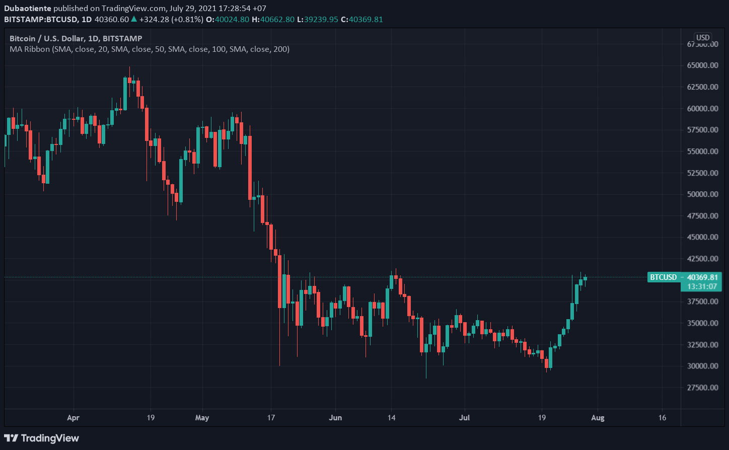The height and width of the screenshot is (450, 729).
Task: Select the Bitcoin / U.S. Dollar chart legend
Action: pyautogui.click(x=76, y=38)
